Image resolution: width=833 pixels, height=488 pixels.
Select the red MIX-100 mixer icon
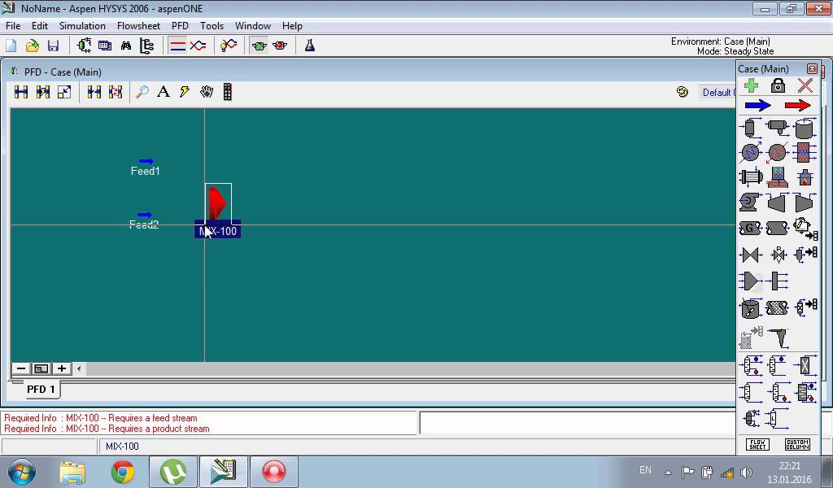[x=218, y=202]
